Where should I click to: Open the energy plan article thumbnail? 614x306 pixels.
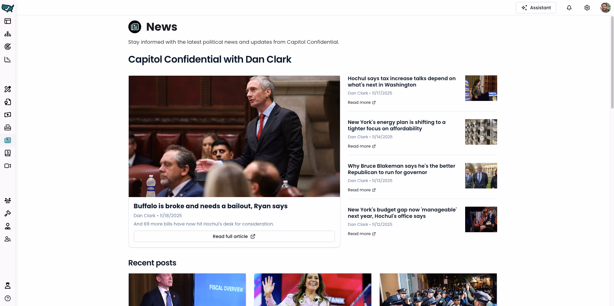coord(481,132)
